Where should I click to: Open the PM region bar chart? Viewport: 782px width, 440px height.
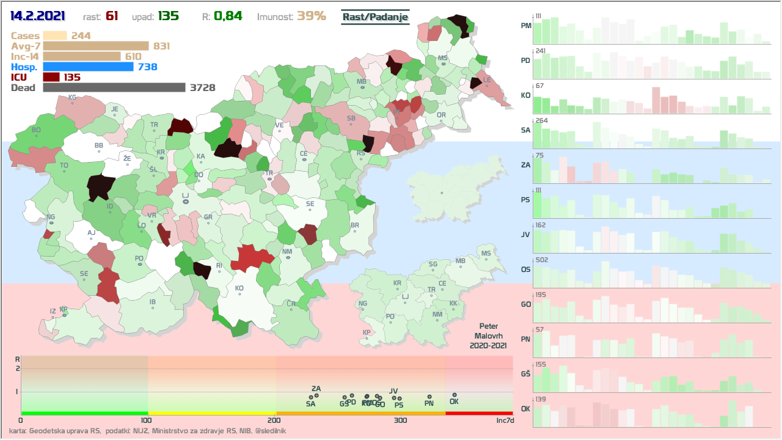(x=651, y=28)
